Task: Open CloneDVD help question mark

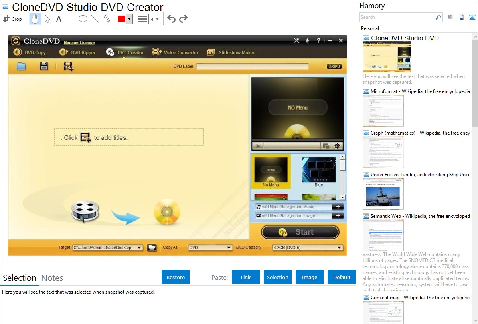Action: pyautogui.click(x=318, y=40)
